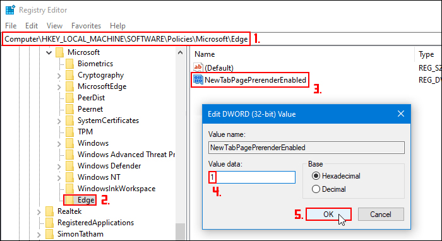Select the MicrosoftEdge folder icon
442x241 pixels.
click(69, 86)
